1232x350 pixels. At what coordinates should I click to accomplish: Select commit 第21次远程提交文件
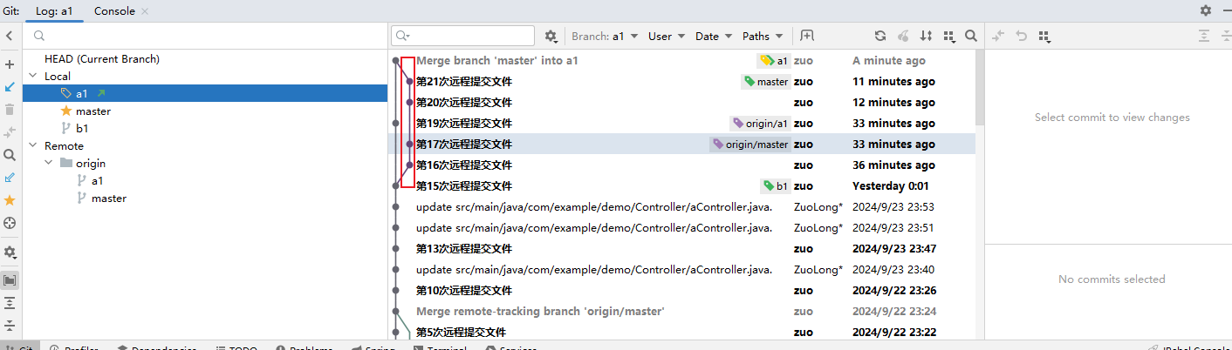pos(464,82)
